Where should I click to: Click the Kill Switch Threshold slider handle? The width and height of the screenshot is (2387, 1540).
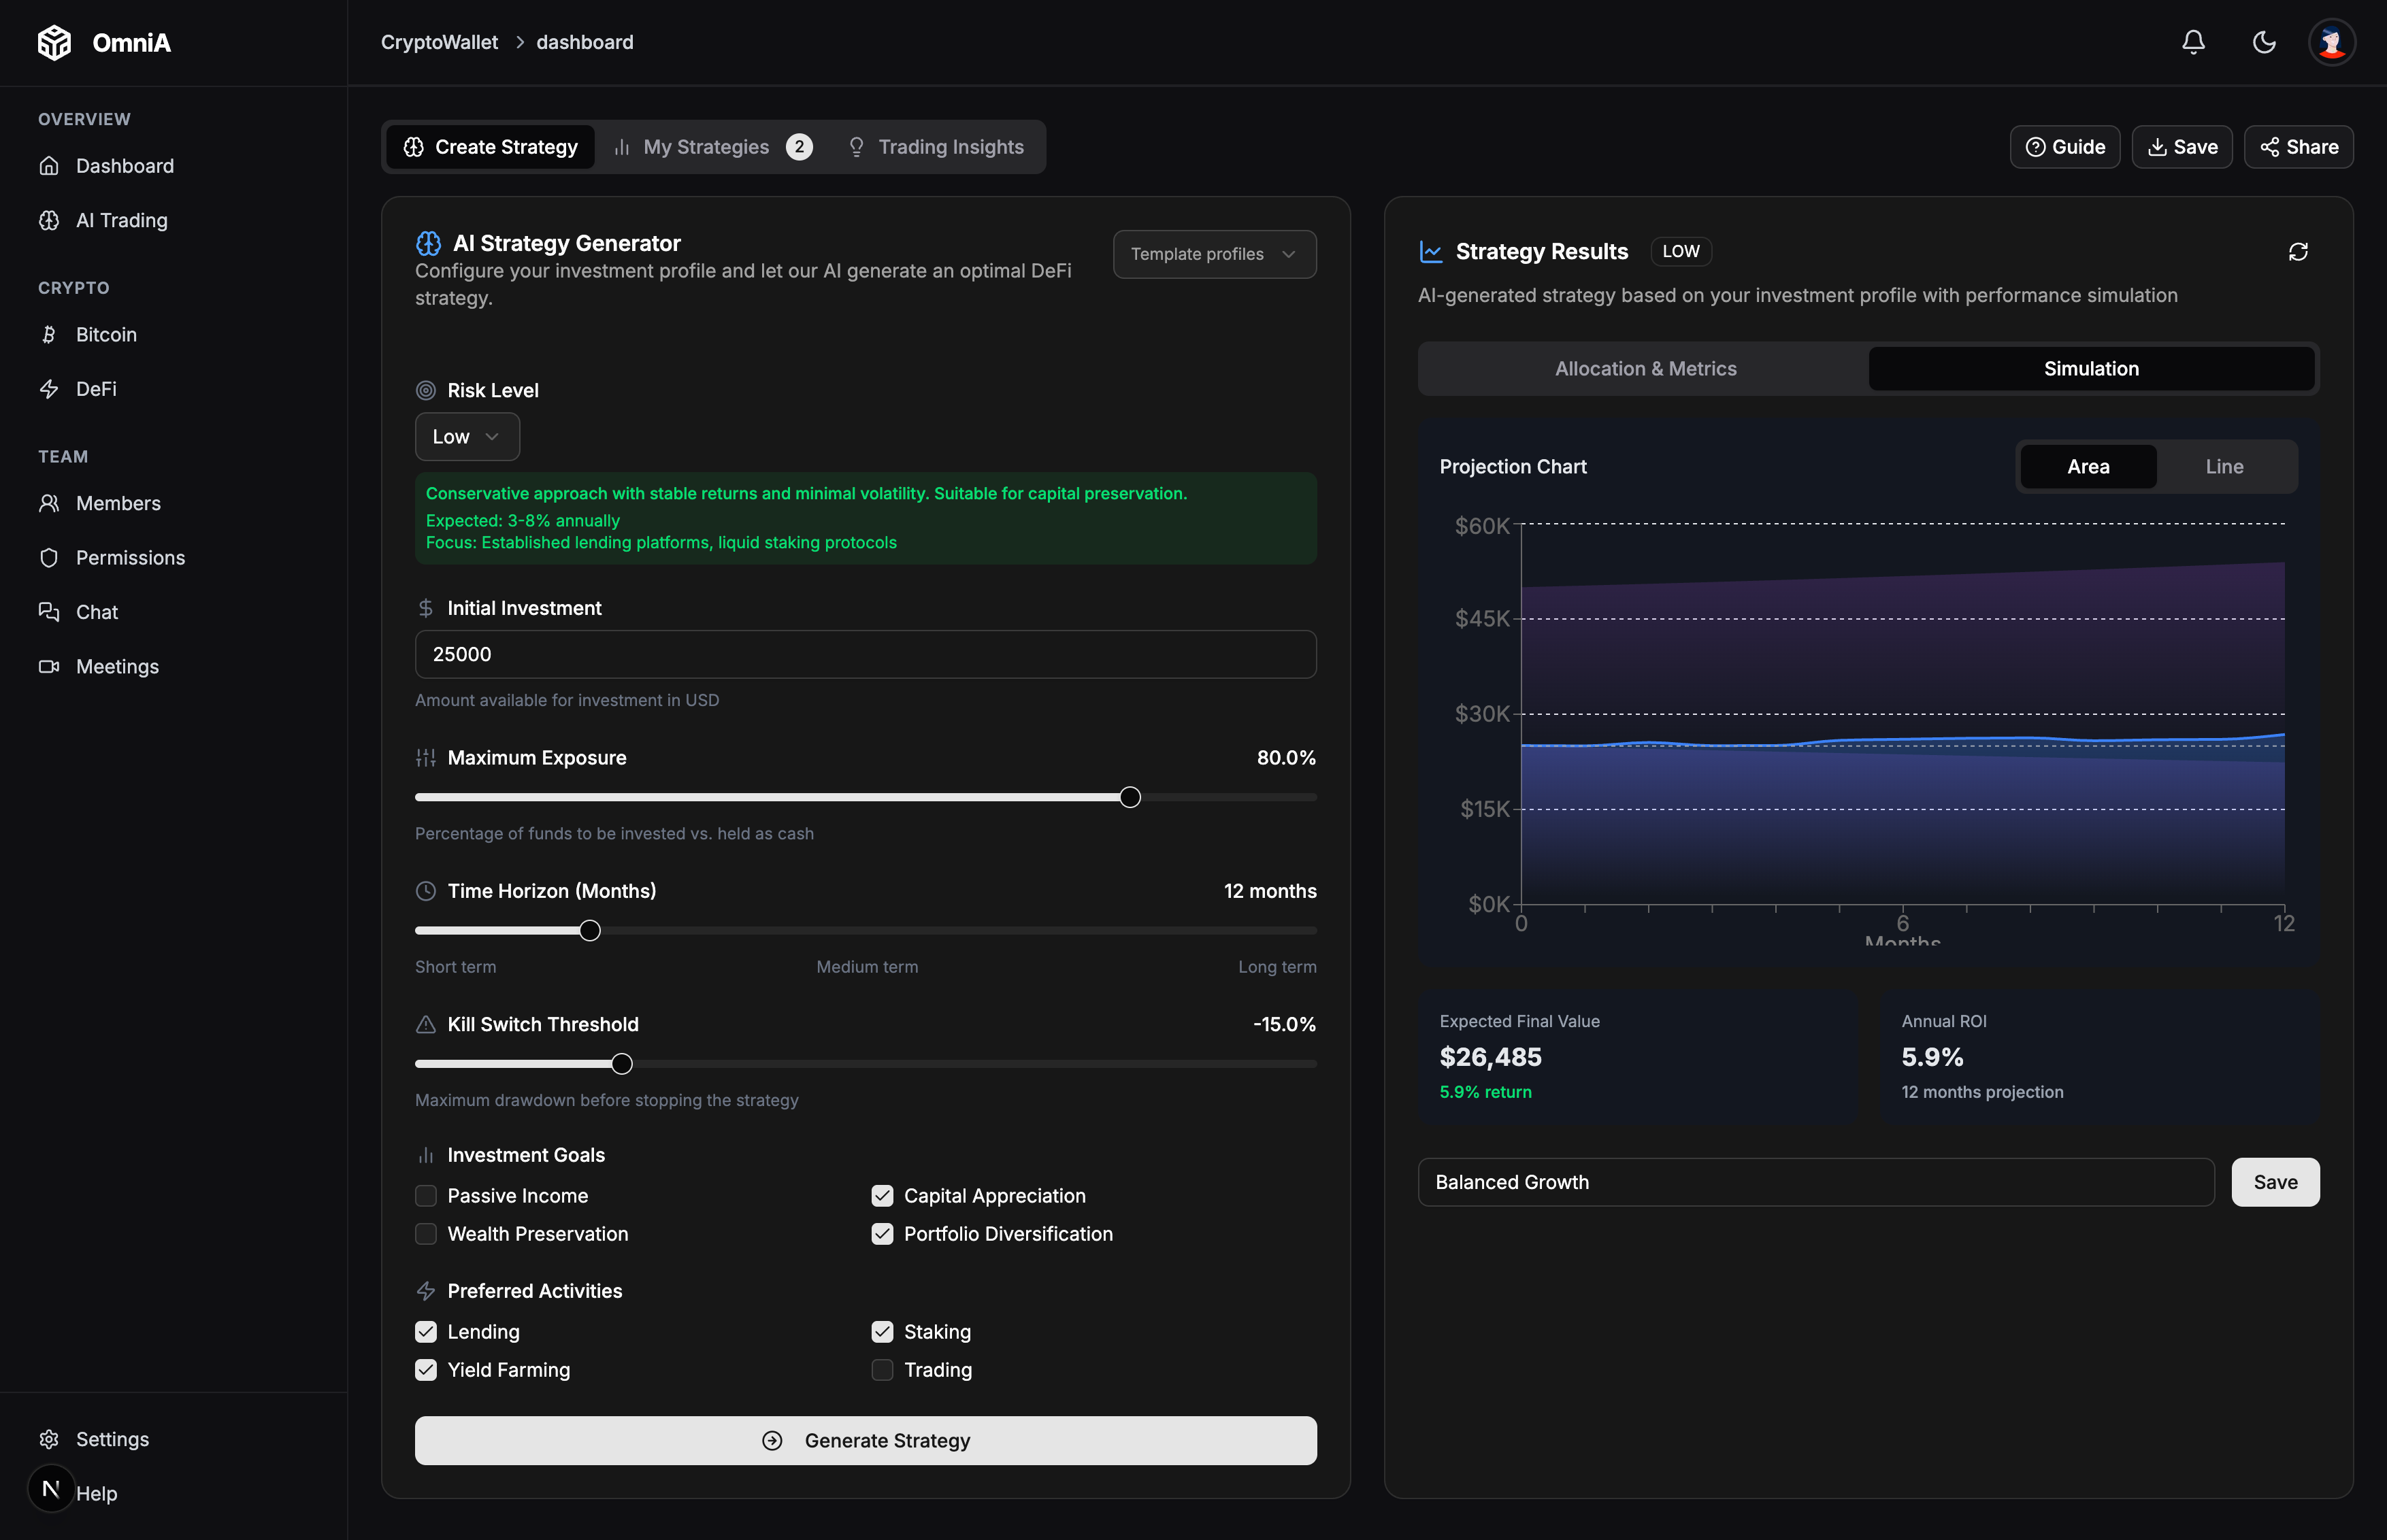(x=622, y=1064)
